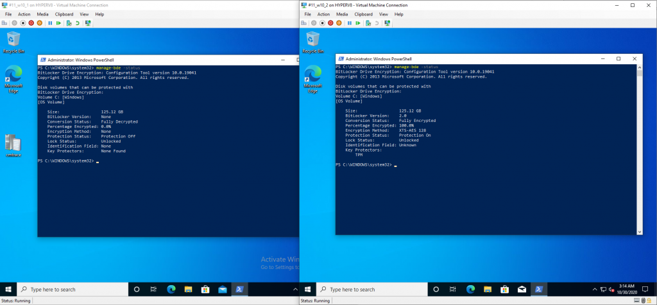The height and width of the screenshot is (305, 657).
Task: Open clock showing 3:14 AM in w10_2
Action: point(627,290)
